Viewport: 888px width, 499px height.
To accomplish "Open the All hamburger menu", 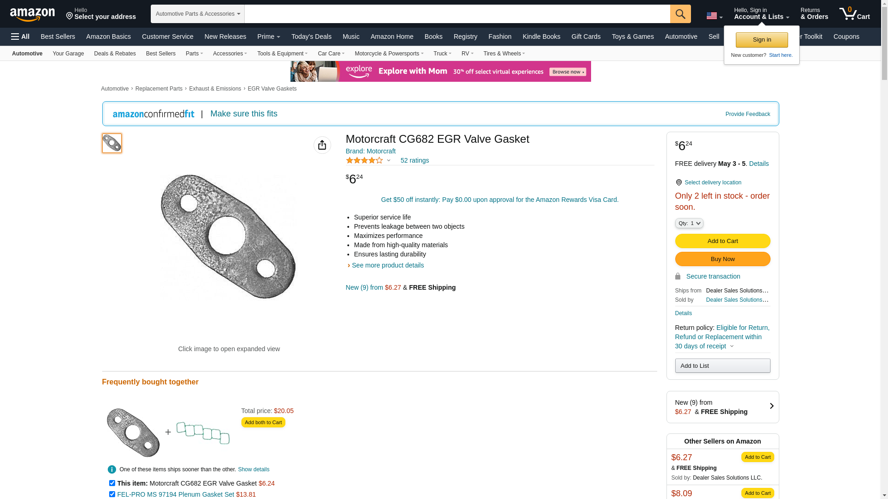I will [20, 37].
